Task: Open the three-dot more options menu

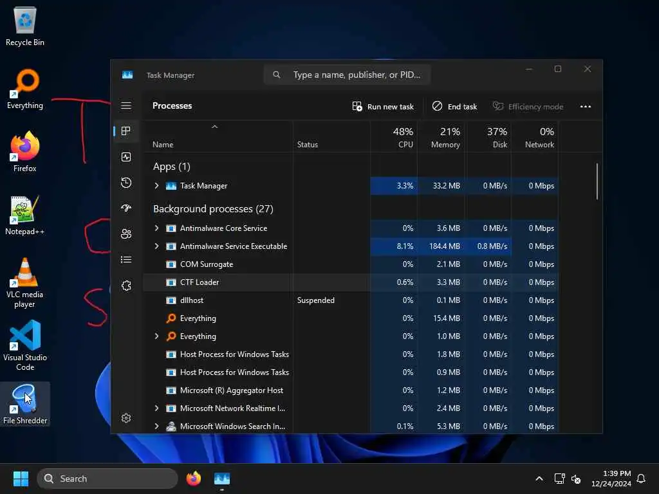Action: click(586, 106)
